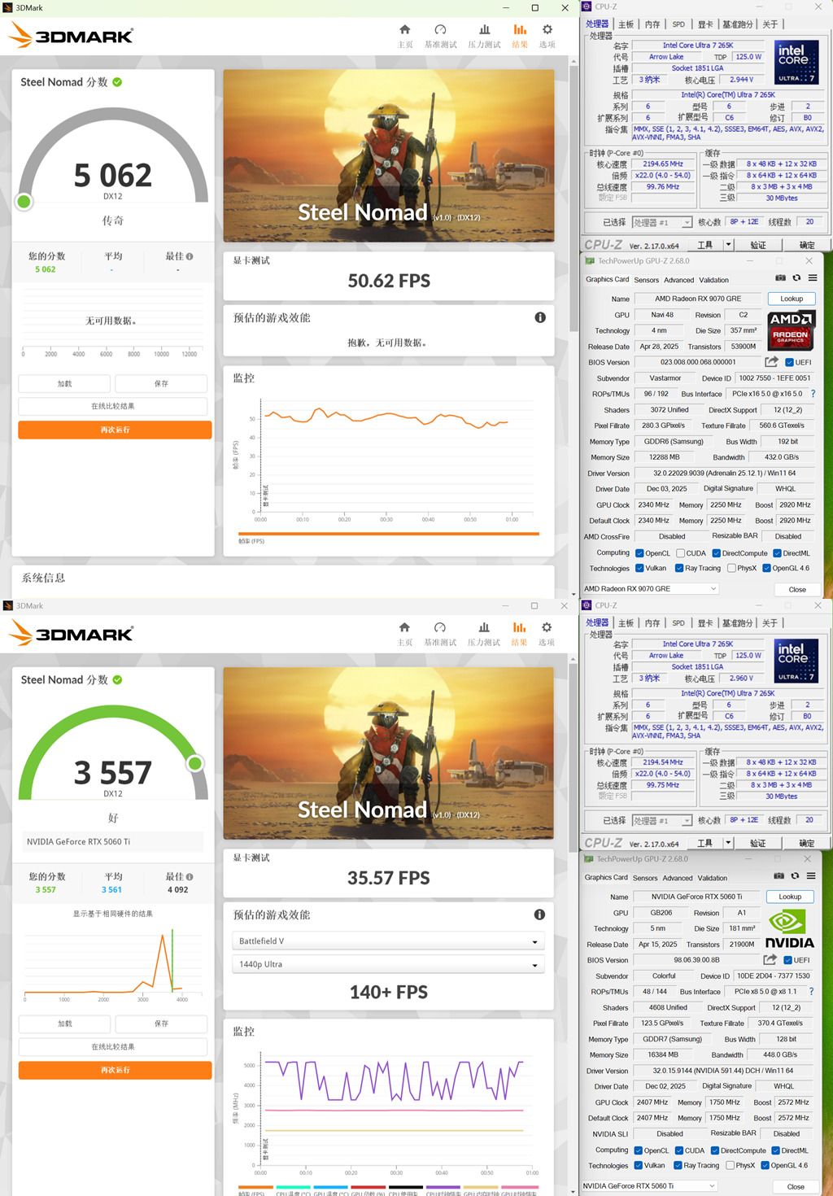The width and height of the screenshot is (833, 1196).
Task: Click info icon beside 预估的游戏效能 in 3 557 score window
Action: pos(539,914)
